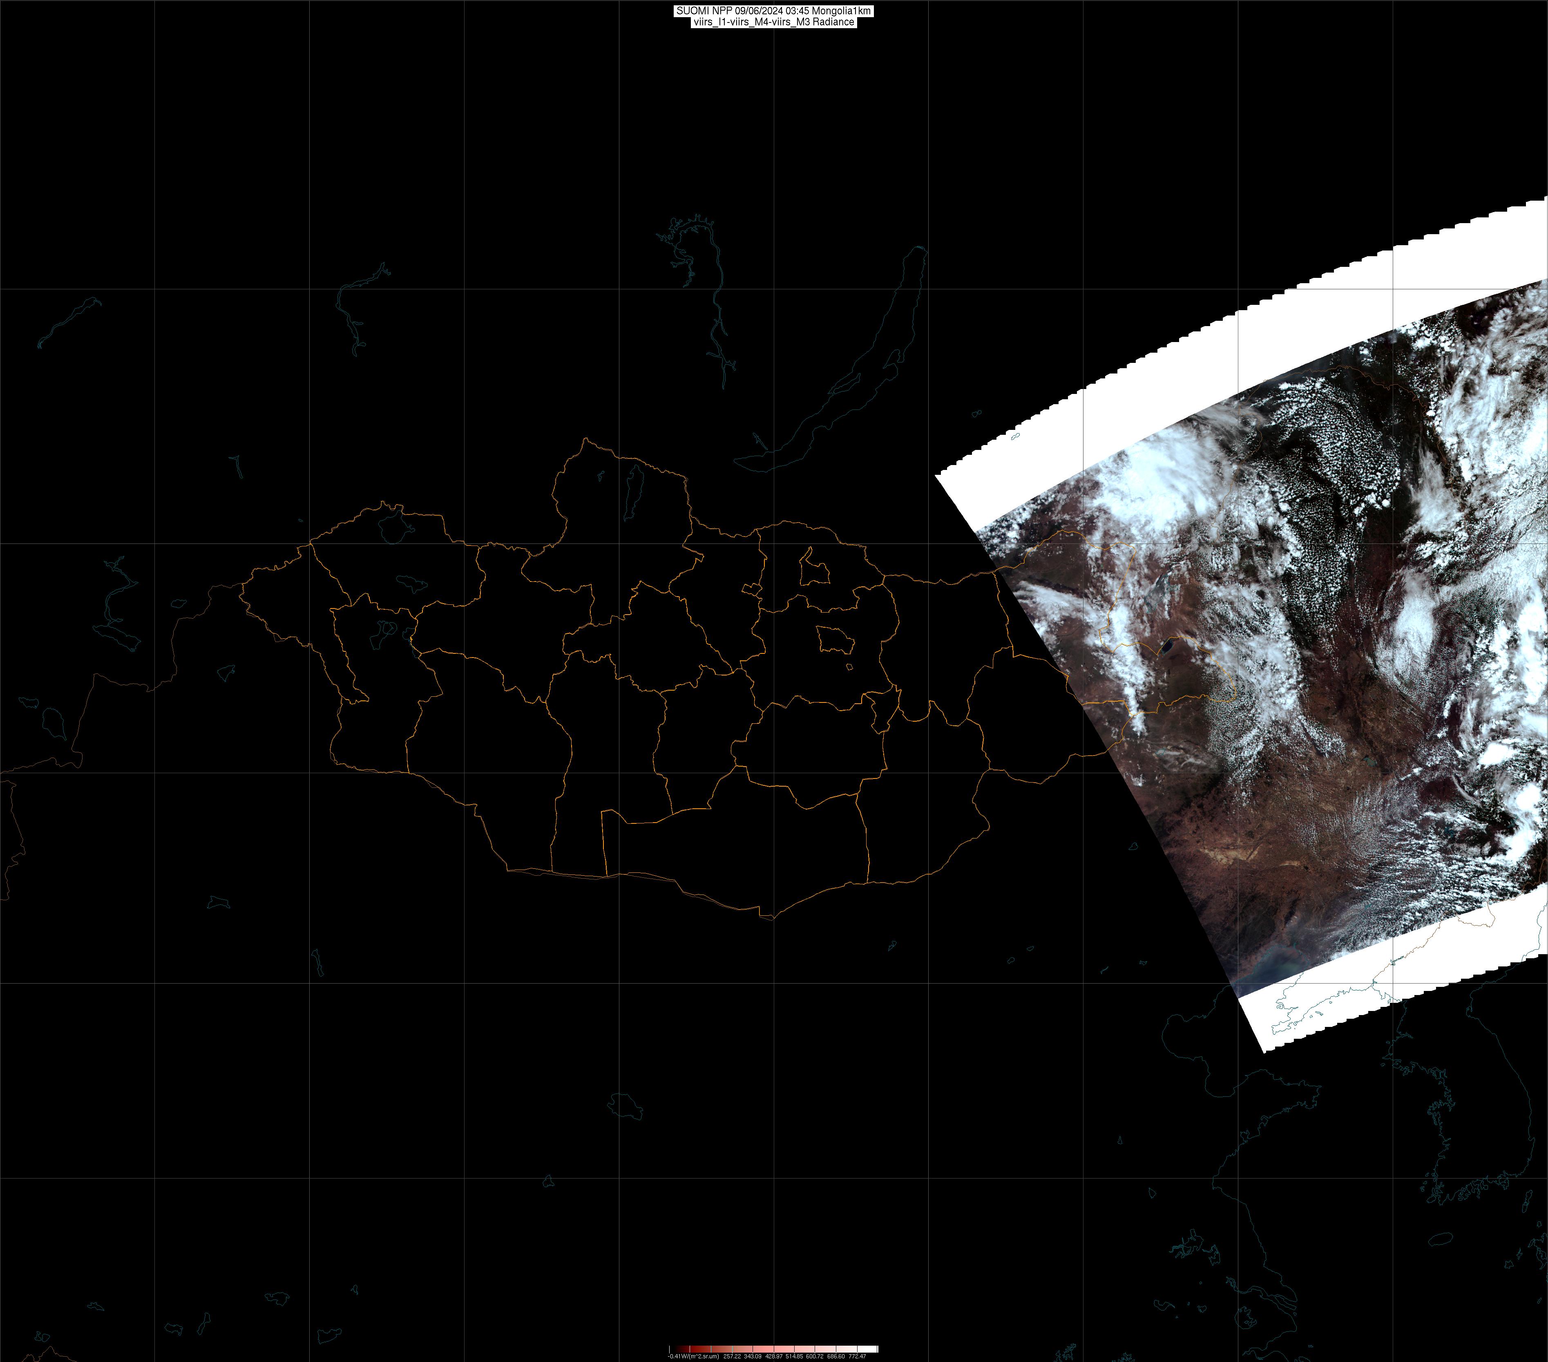Click the -0.41 W/(m^2.sr.um) units label
Viewport: 1548px width, 1362px height.
pos(693,1356)
